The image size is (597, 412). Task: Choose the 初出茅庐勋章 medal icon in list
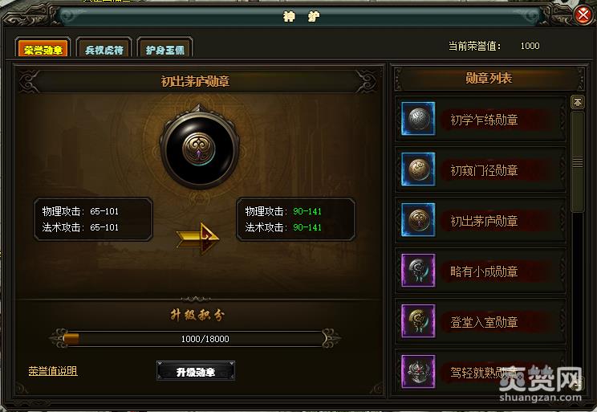point(418,220)
